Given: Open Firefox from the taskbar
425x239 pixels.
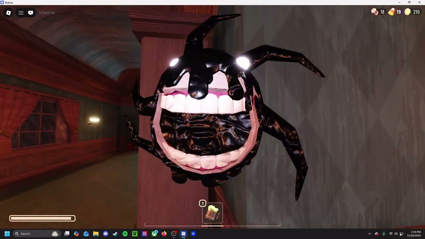Looking at the screenshot, I should 164,234.
